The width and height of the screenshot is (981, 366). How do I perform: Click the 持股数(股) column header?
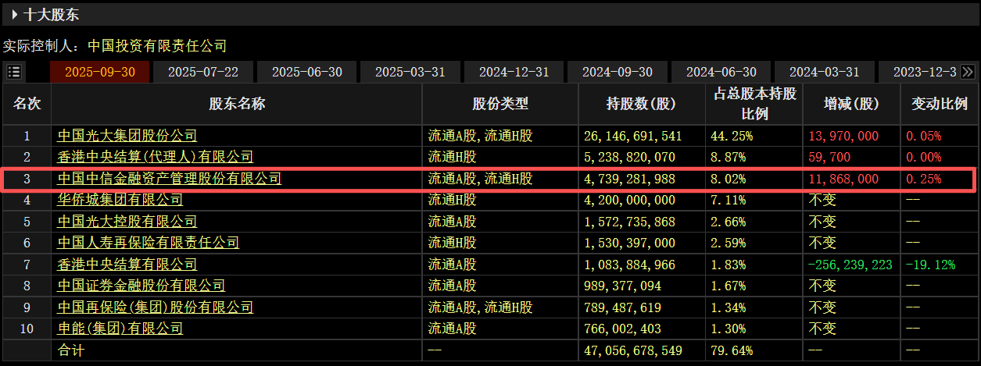point(641,104)
